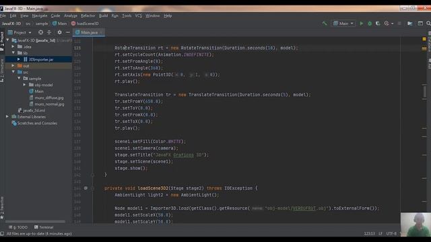Click the Main class icon in breadcrumb
This screenshot has width=431, height=242.
(55, 24)
